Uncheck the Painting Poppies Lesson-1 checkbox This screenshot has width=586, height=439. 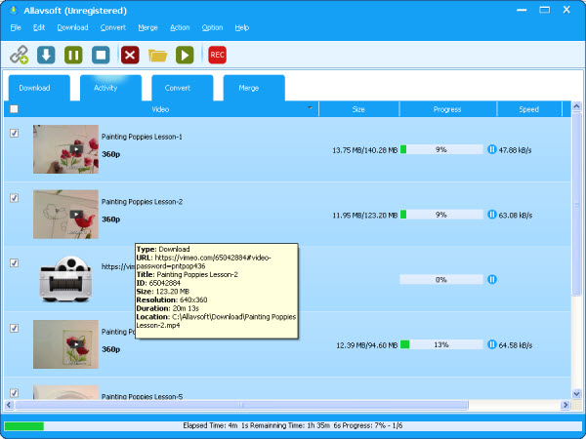(14, 133)
